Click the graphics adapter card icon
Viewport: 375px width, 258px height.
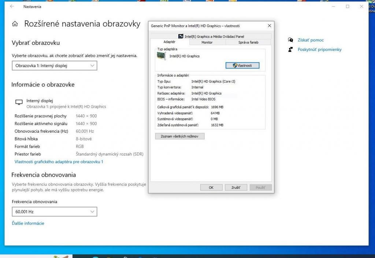pos(161,56)
